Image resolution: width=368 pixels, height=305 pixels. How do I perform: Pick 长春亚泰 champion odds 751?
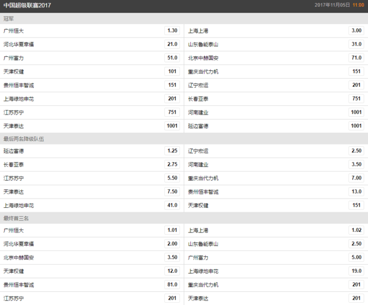coord(356,98)
